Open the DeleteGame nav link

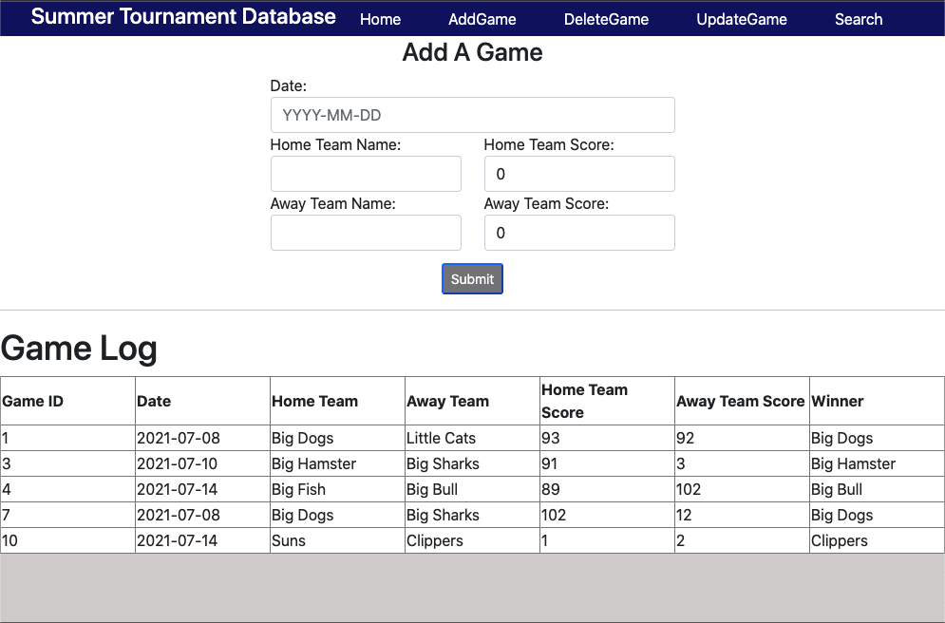[606, 19]
